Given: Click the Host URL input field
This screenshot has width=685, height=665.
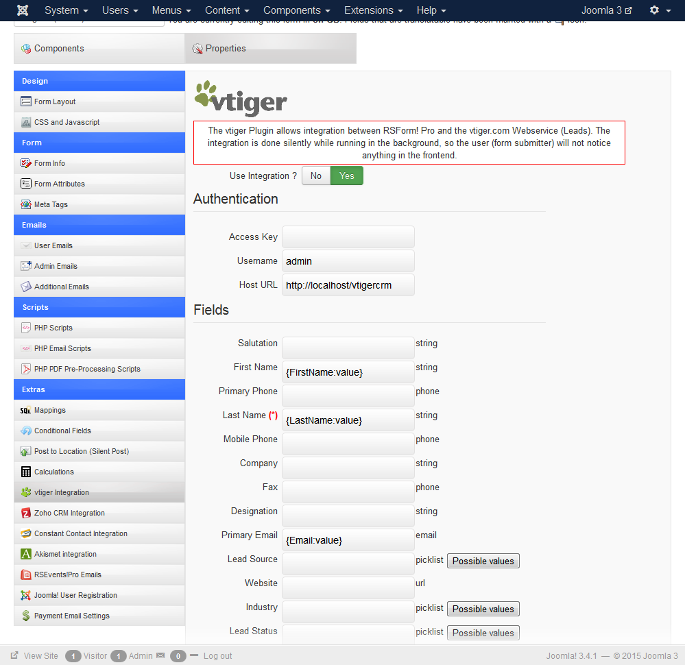Looking at the screenshot, I should pyautogui.click(x=348, y=285).
